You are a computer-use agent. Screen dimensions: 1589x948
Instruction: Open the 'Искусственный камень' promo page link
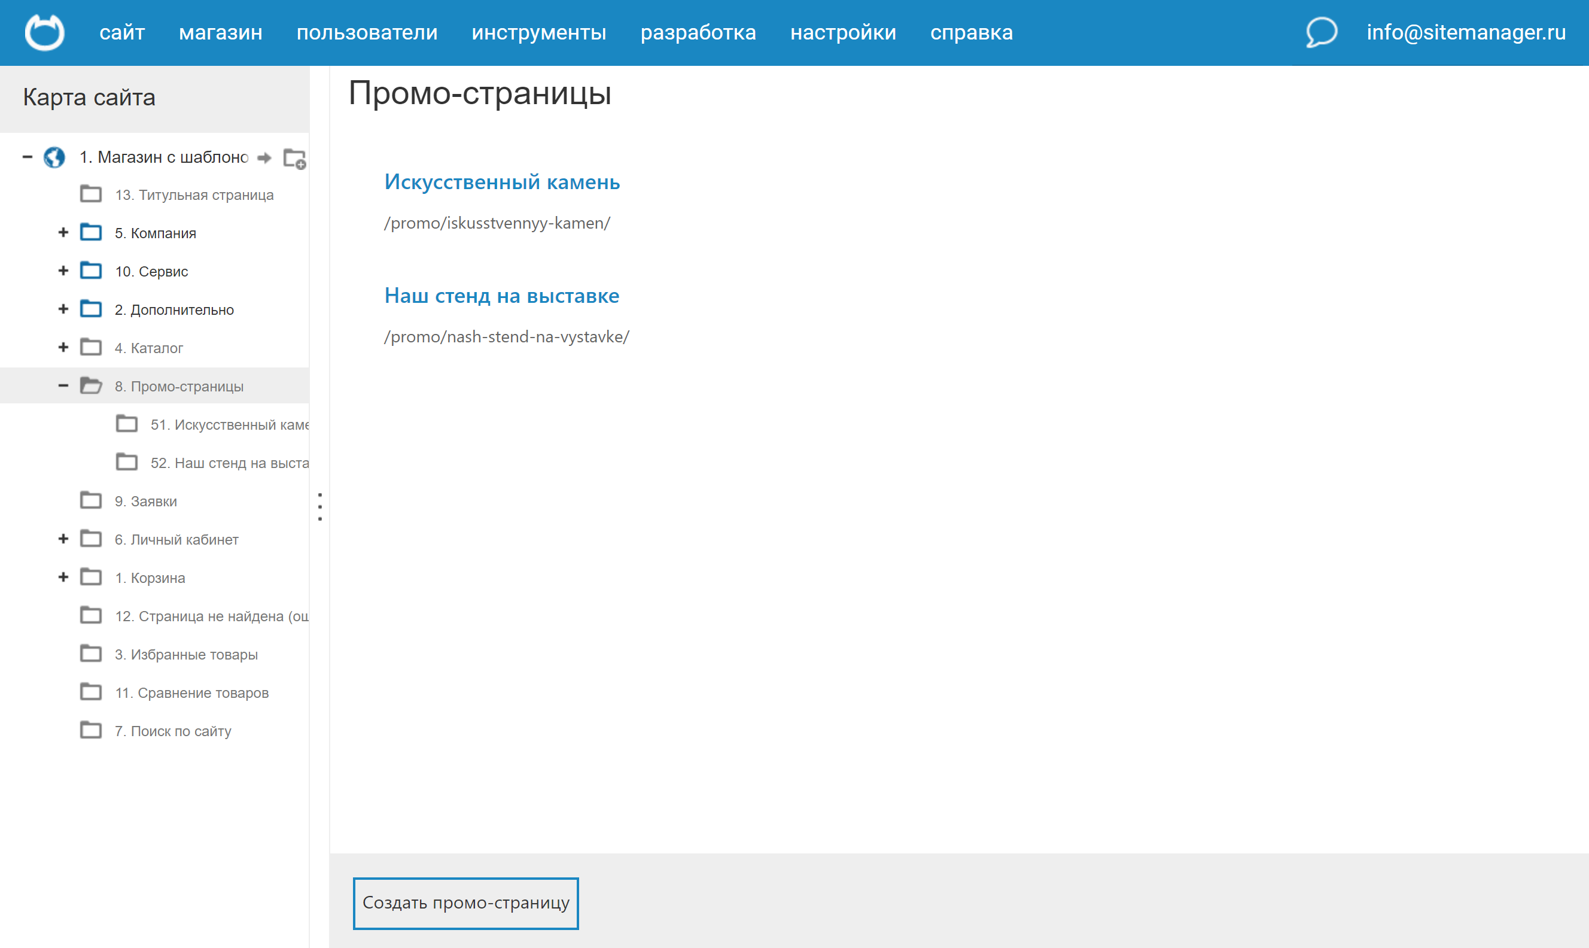pyautogui.click(x=502, y=182)
